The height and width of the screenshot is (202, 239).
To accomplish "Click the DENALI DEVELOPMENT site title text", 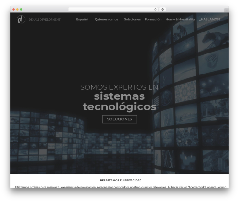I will pos(44,20).
